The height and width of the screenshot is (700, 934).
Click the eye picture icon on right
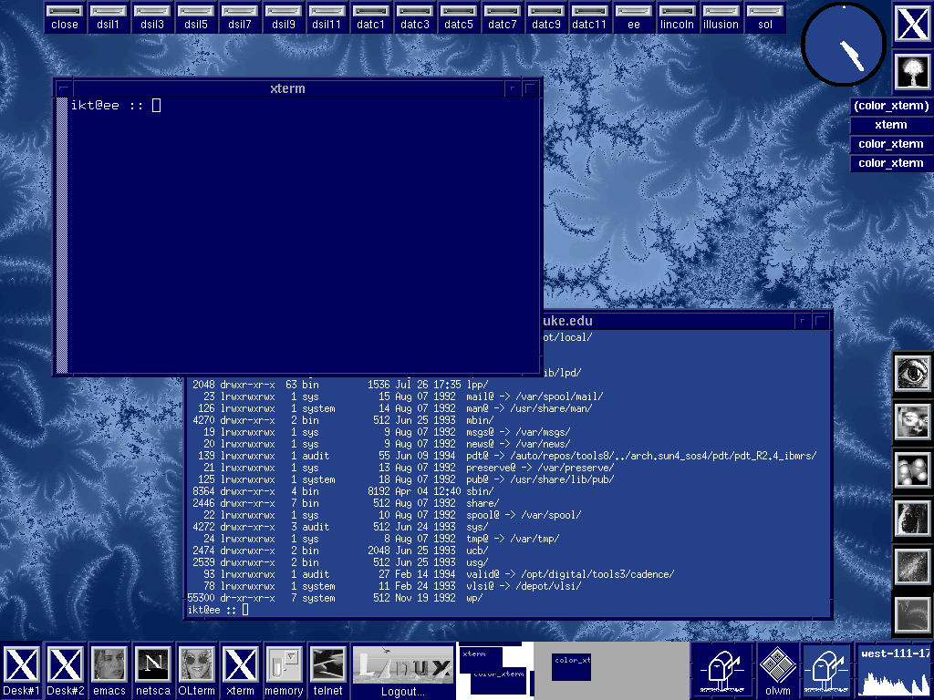(912, 373)
